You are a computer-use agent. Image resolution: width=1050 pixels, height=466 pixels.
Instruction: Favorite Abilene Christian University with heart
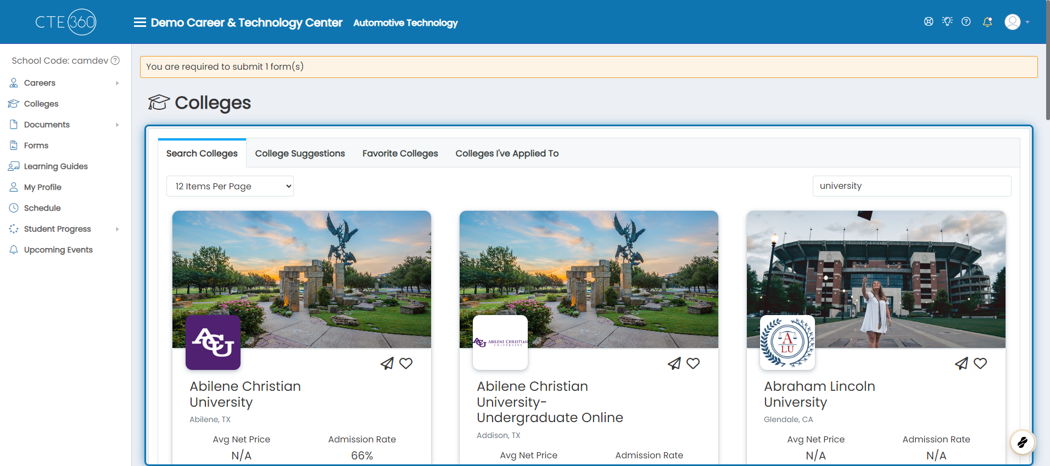[406, 363]
